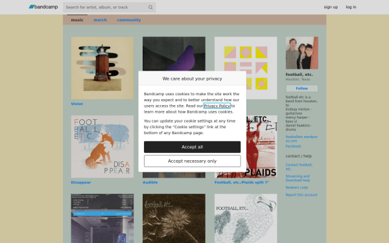Image resolution: width=389 pixels, height=243 pixels.
Task: Open the Privacy Policy link in the dialog
Action: [x=217, y=106]
